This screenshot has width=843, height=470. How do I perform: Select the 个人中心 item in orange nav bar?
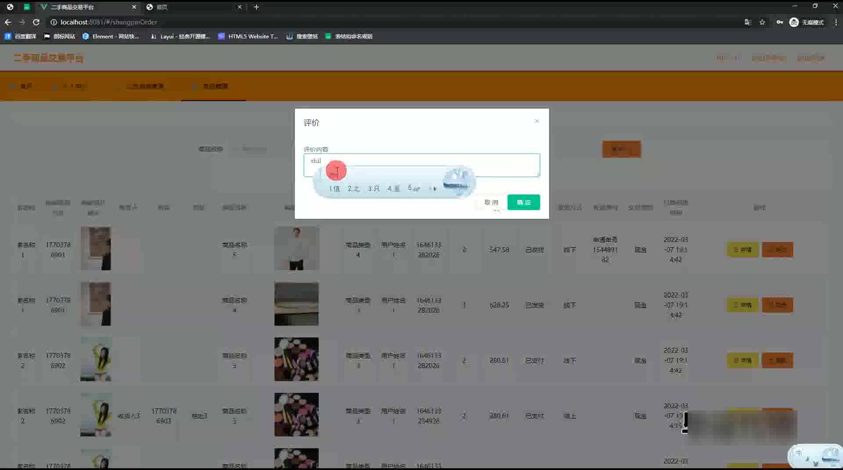(70, 86)
